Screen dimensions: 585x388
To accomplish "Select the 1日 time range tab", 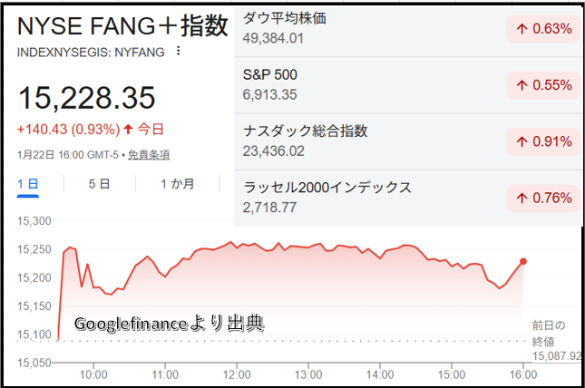I will (28, 184).
